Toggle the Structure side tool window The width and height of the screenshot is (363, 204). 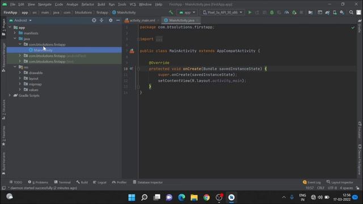tap(4, 109)
